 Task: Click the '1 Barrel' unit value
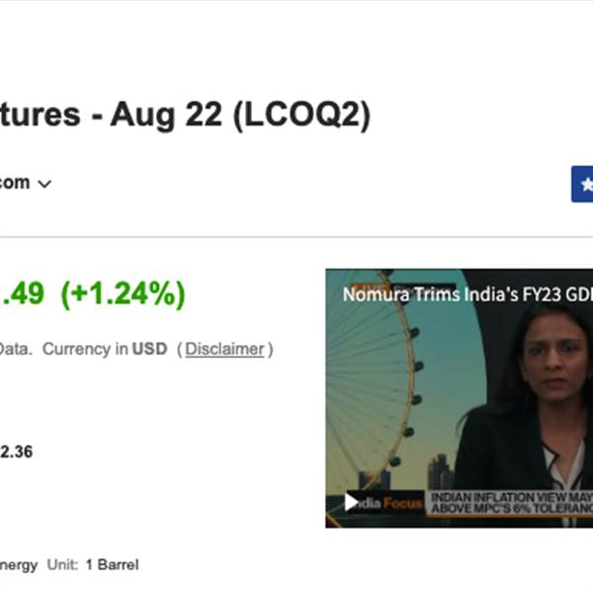(x=112, y=565)
